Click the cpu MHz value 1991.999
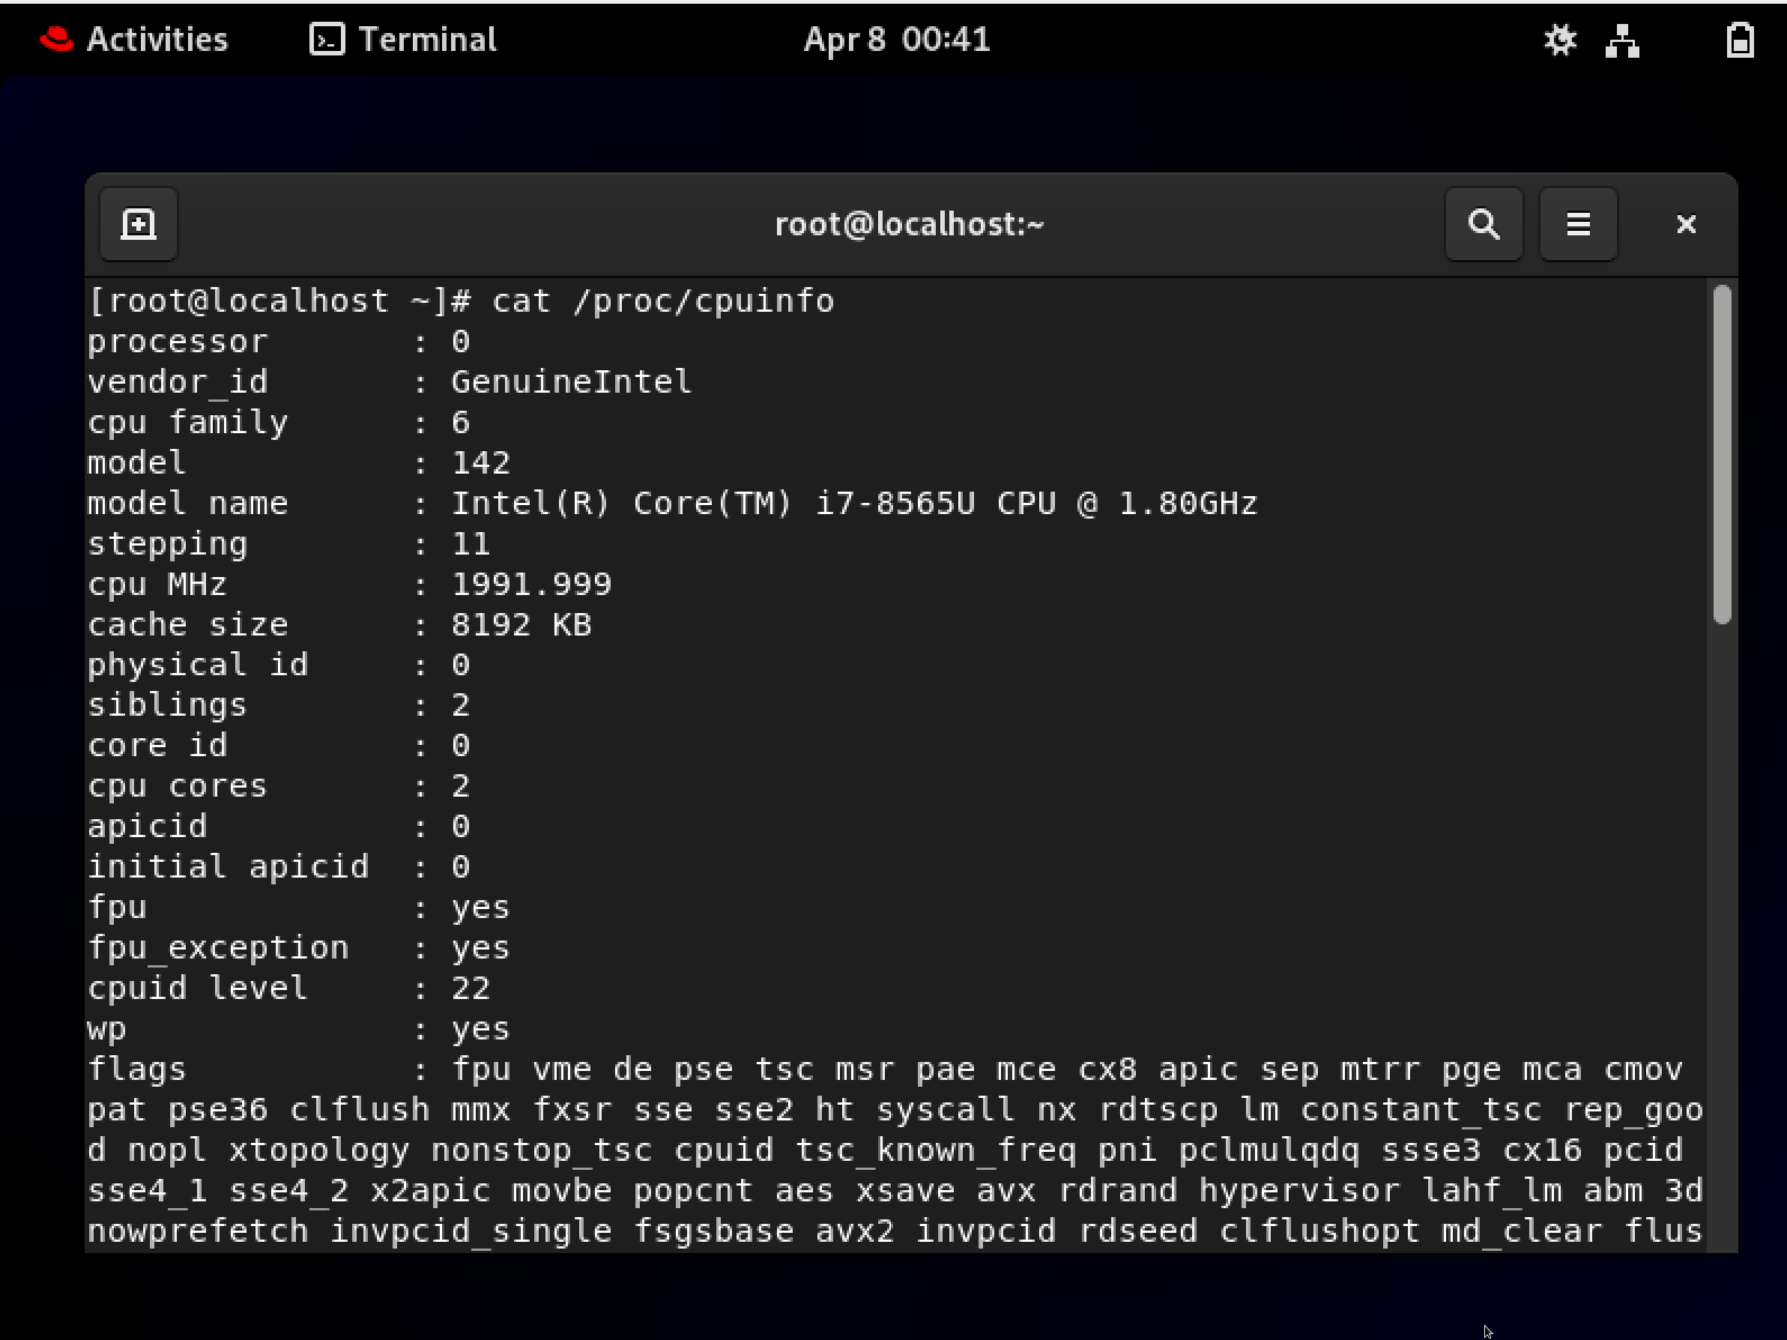1787x1340 pixels. pos(531,585)
